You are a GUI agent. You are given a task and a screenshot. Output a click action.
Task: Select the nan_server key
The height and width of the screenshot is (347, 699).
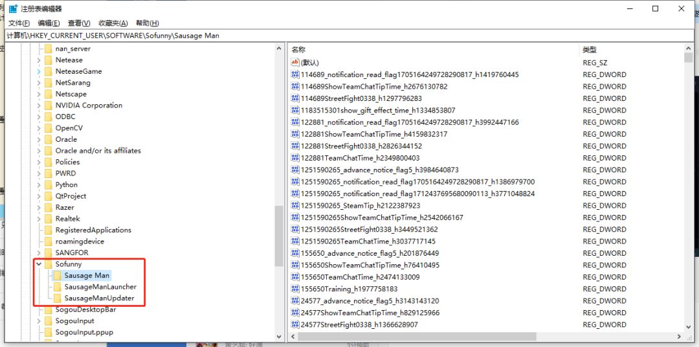coord(72,49)
